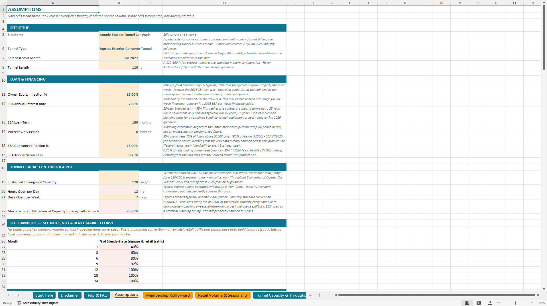Select Owner Equity Injection 15.00% cell
Image resolution: width=547 pixels, height=306 pixels.
(x=119, y=90)
